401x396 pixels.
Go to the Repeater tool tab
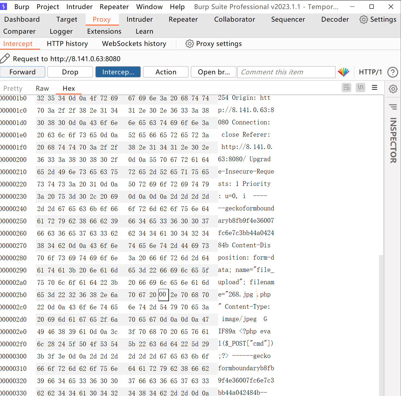183,19
